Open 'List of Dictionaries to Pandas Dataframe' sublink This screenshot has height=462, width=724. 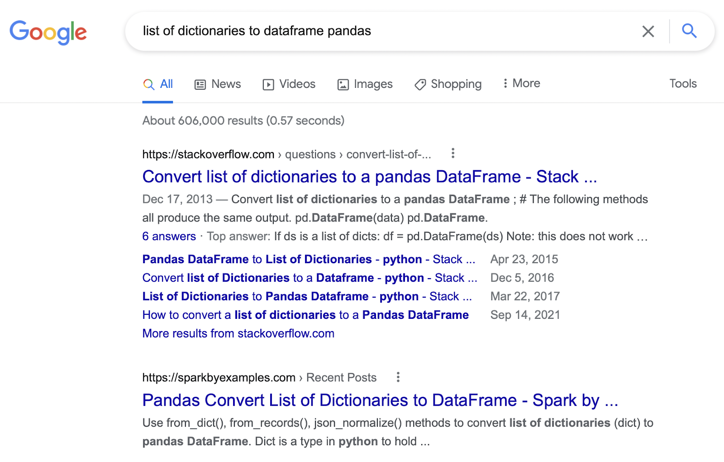307,296
